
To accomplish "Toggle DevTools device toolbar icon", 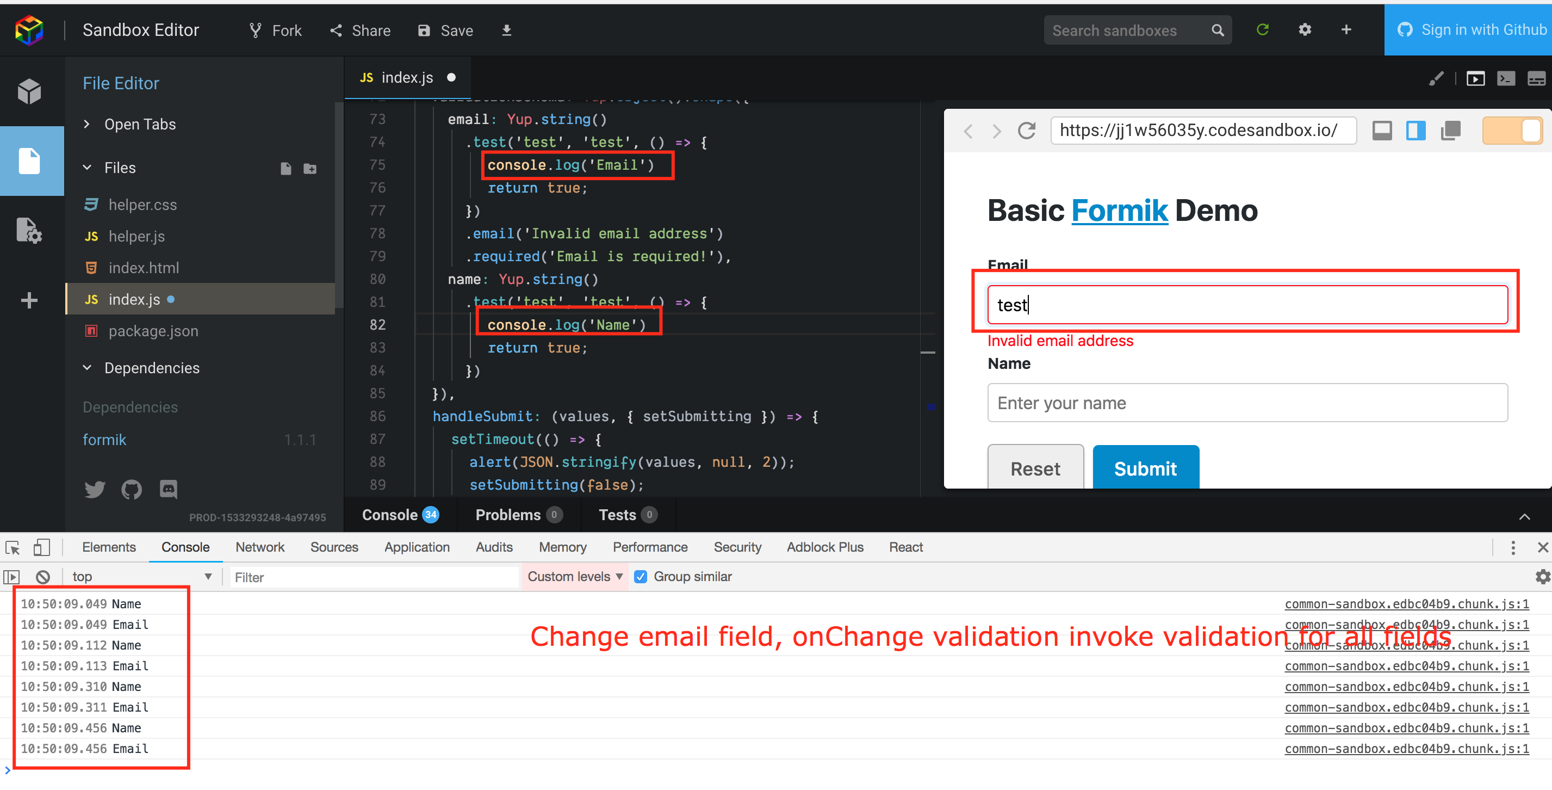I will click(41, 547).
